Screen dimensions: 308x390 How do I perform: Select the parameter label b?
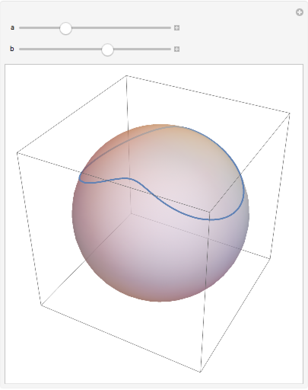click(12, 49)
